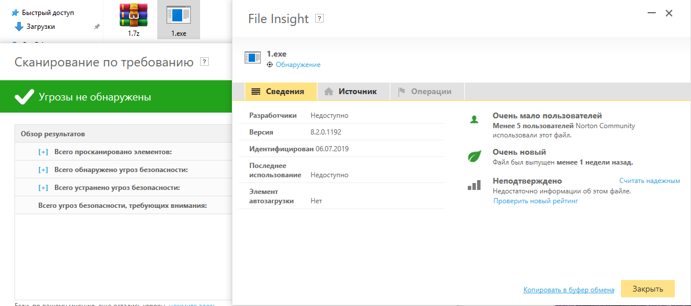Click the date 06.07.2019

click(332, 149)
